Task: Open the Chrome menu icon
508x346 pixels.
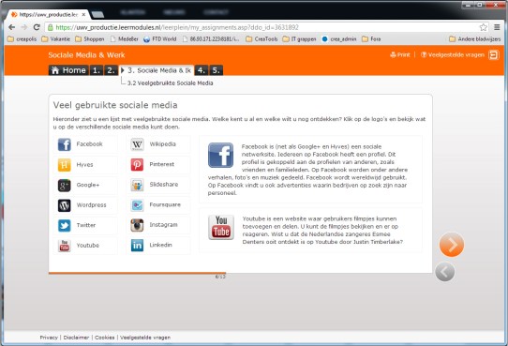Action: (497, 27)
